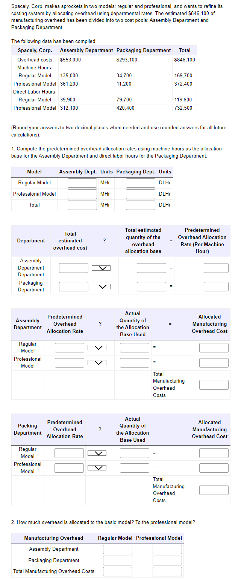The height and width of the screenshot is (579, 244).
Task: Click the Assembly Department total estimated overhead cost field
Action: coord(73,268)
